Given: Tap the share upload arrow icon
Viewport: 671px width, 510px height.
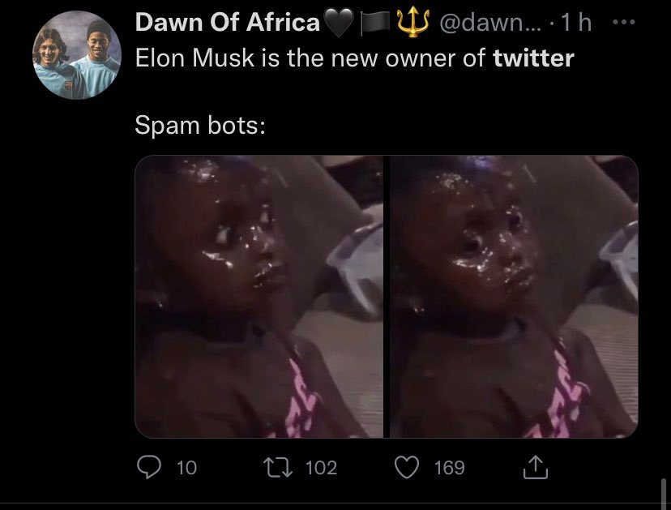Looking at the screenshot, I should (536, 467).
